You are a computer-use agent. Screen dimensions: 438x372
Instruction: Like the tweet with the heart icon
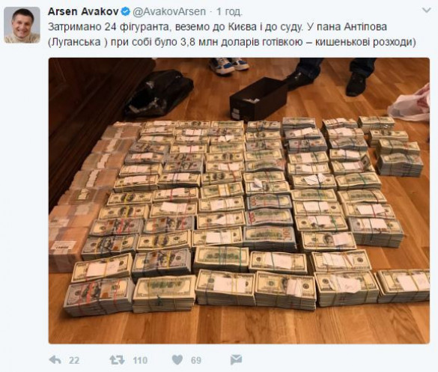[177, 360]
